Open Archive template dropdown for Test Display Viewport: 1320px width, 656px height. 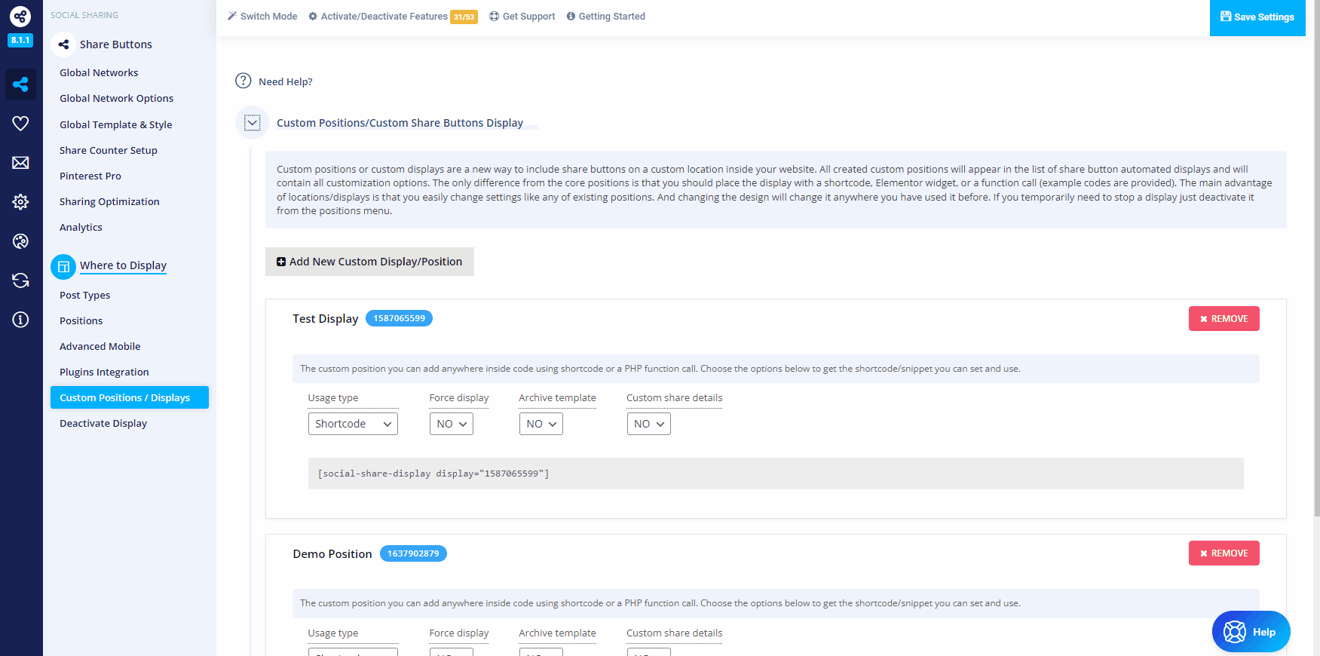click(541, 424)
